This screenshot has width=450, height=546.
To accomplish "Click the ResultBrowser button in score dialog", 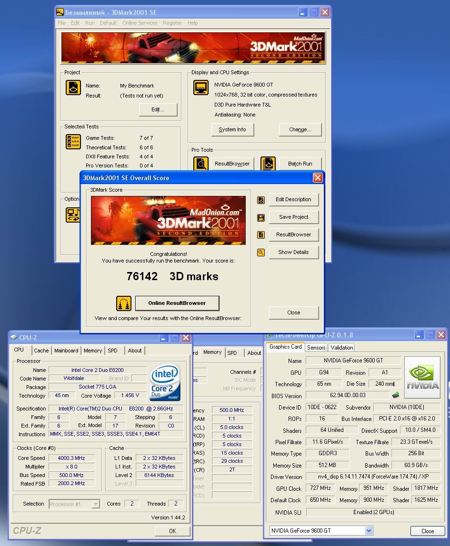I will tap(293, 234).
